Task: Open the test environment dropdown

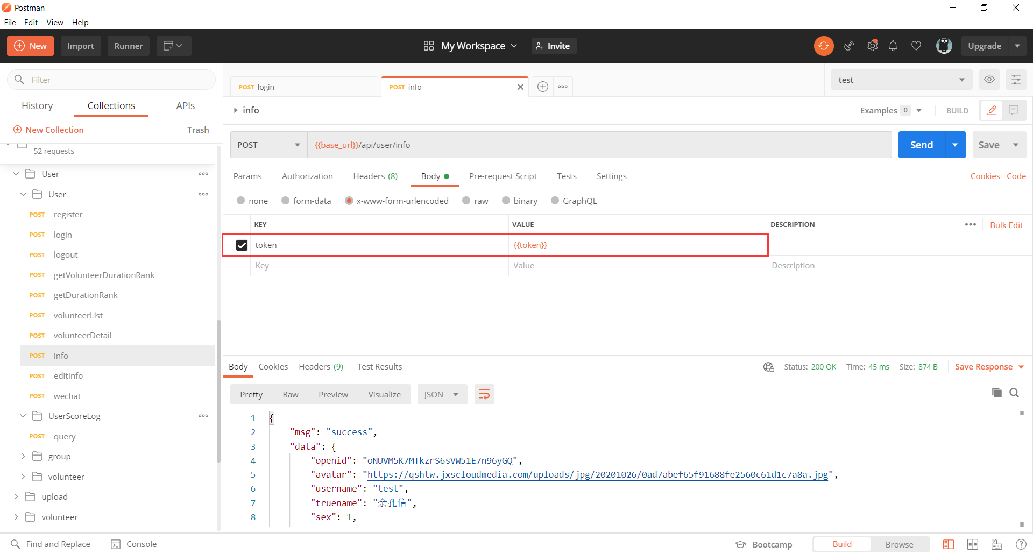Action: pyautogui.click(x=901, y=80)
